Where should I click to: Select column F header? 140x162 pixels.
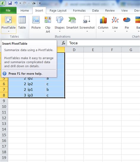[112, 50]
